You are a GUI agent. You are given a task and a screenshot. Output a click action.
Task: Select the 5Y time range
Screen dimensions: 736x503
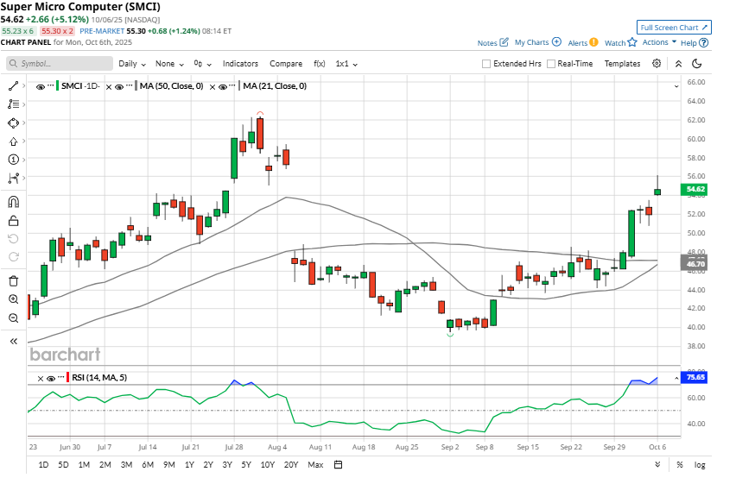[246, 464]
